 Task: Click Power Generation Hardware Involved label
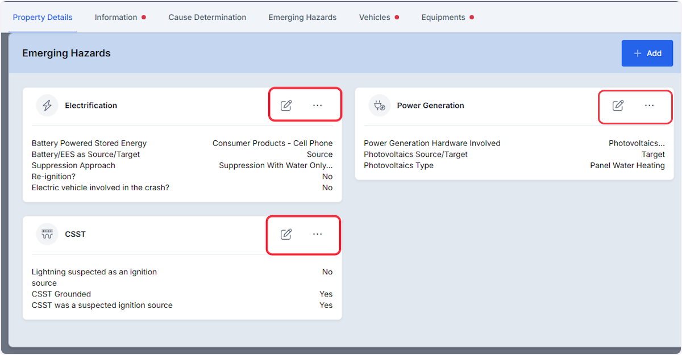433,143
